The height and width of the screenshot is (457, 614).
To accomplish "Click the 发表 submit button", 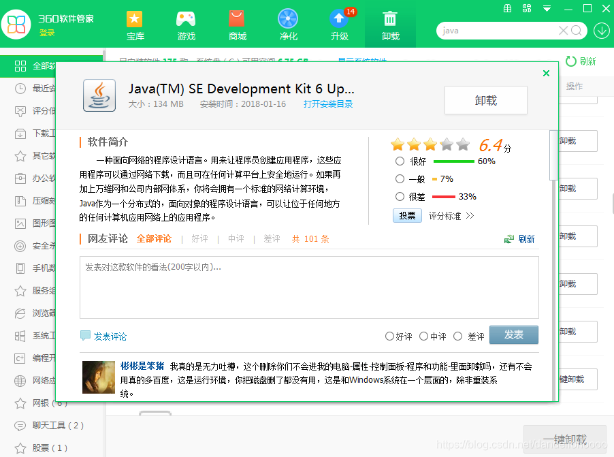I will point(514,334).
